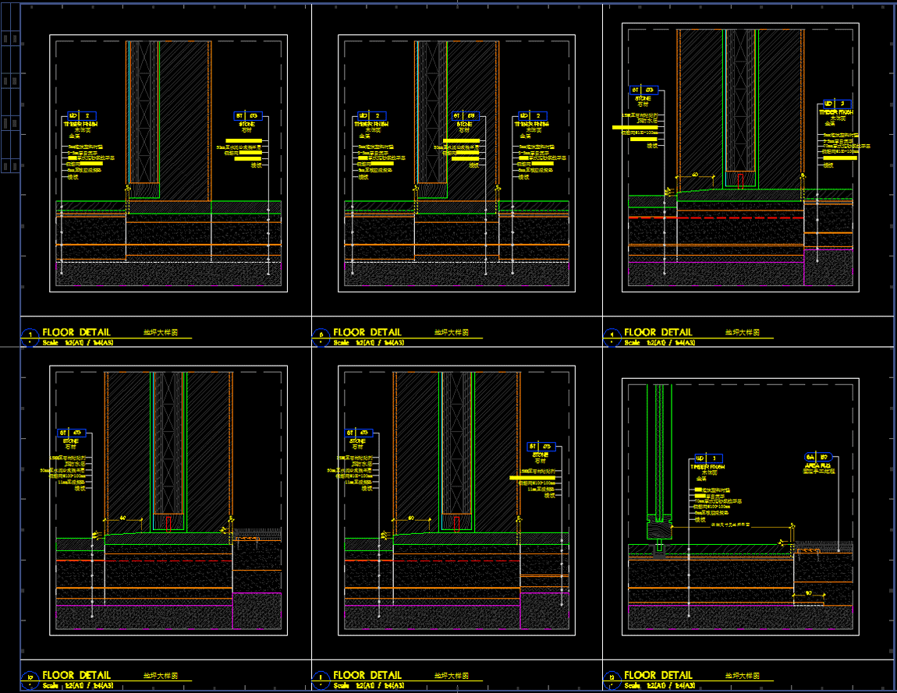Click the FLOOR DETAIL title of top-right drawing
Image resolution: width=897 pixels, height=693 pixels.
coord(658,332)
